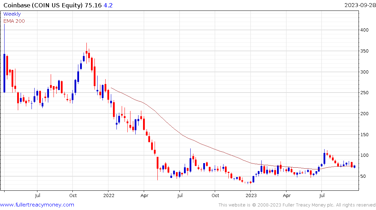This screenshot has height=210, width=376.
Task: Click the 200 price axis label
Action: (364, 113)
